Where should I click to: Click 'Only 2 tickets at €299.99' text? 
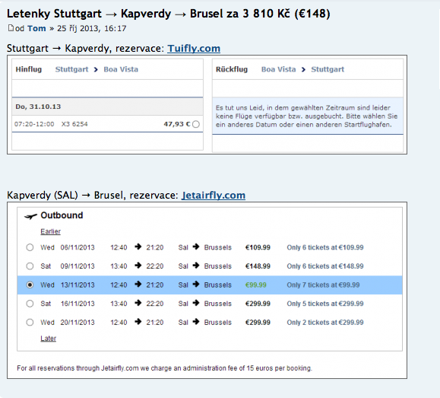point(325,322)
